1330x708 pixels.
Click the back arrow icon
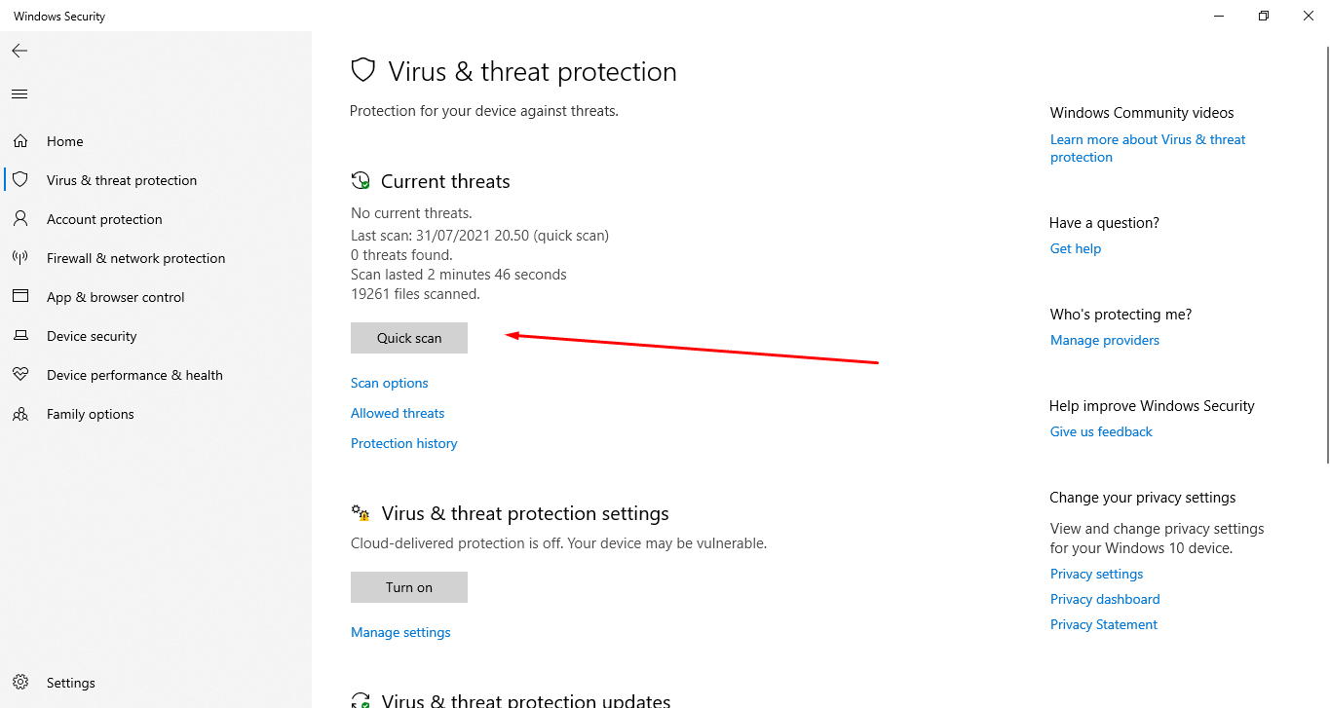tap(19, 51)
